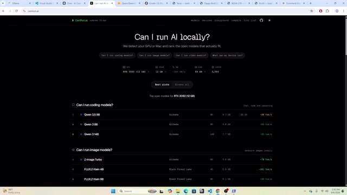
Task: Click the Black Forest Labs label for FLUX.2 Klein 4B
Action: [180, 170]
